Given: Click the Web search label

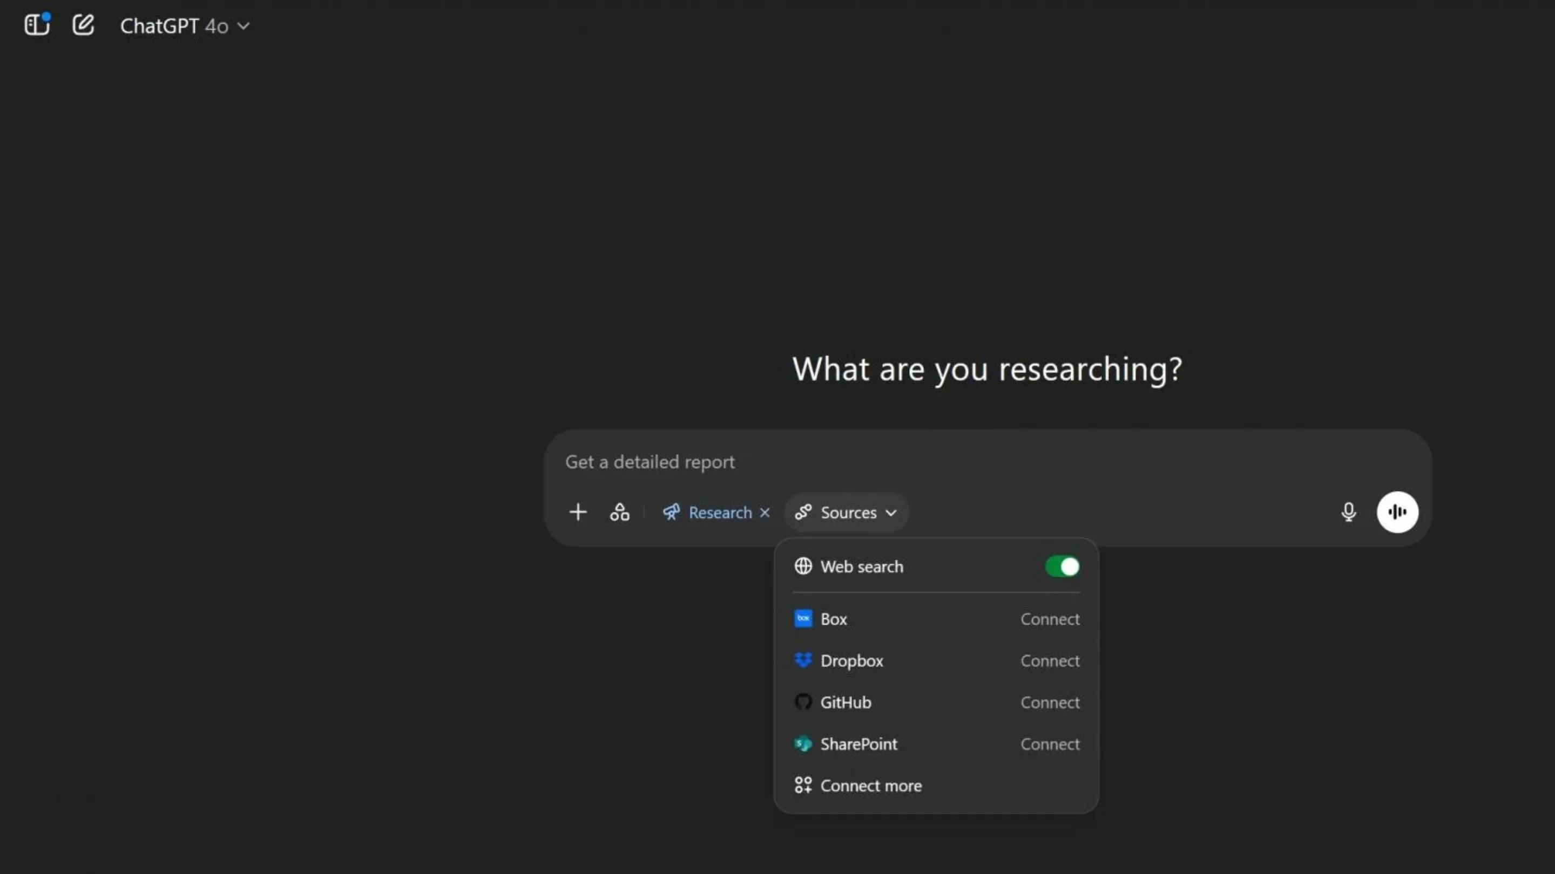Looking at the screenshot, I should 862,566.
